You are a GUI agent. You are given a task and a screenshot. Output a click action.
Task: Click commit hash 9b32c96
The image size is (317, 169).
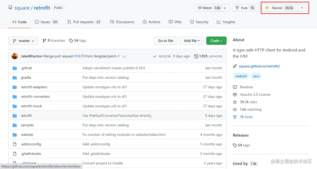click(165, 56)
